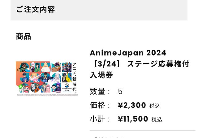Click the robot artwork in the thumbnail's top-right cell
Screen dimensions: 198x138
(67, 67)
